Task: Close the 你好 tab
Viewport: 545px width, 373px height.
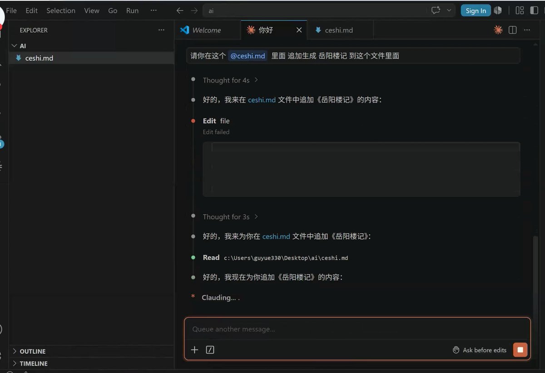Action: pyautogui.click(x=299, y=30)
